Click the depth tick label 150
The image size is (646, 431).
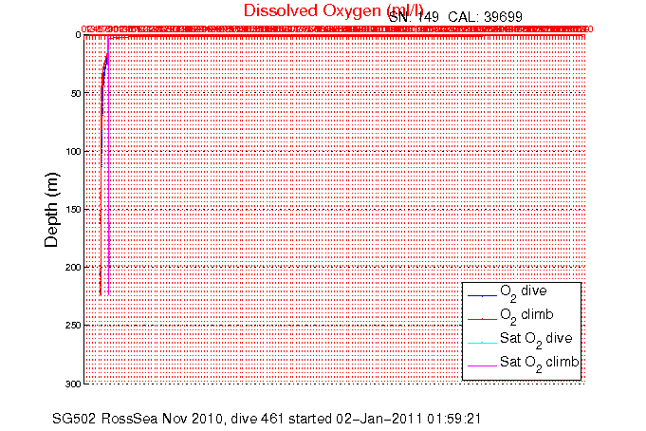point(73,210)
